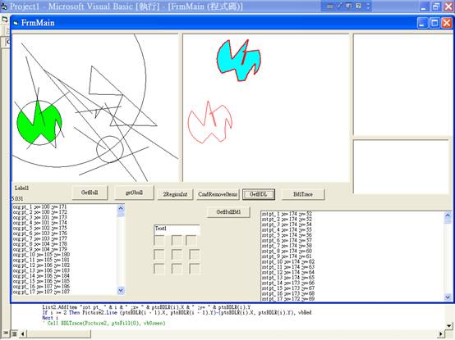This screenshot has width=455, height=340.
Task: Click the center box in the nine-box grid
Action: (x=177, y=255)
